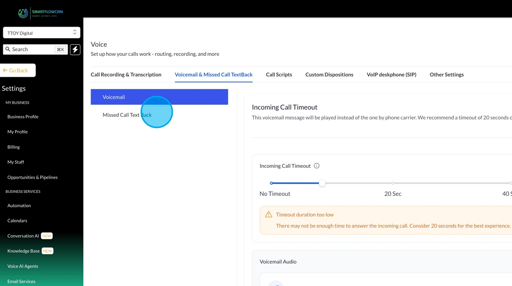Click the Incoming Call Timeout info icon
512x286 pixels.
[x=316, y=166]
